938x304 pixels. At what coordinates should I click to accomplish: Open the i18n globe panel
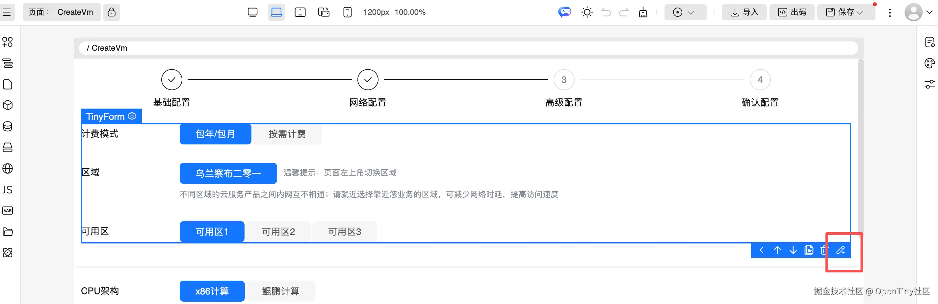(7, 168)
